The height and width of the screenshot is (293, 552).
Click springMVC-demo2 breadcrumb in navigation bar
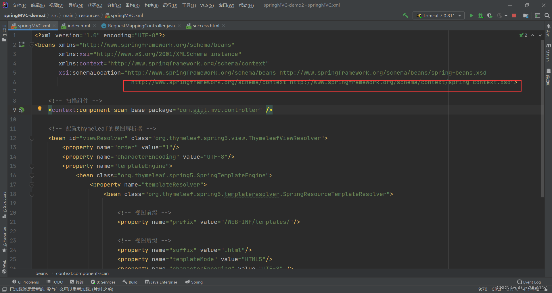point(25,15)
